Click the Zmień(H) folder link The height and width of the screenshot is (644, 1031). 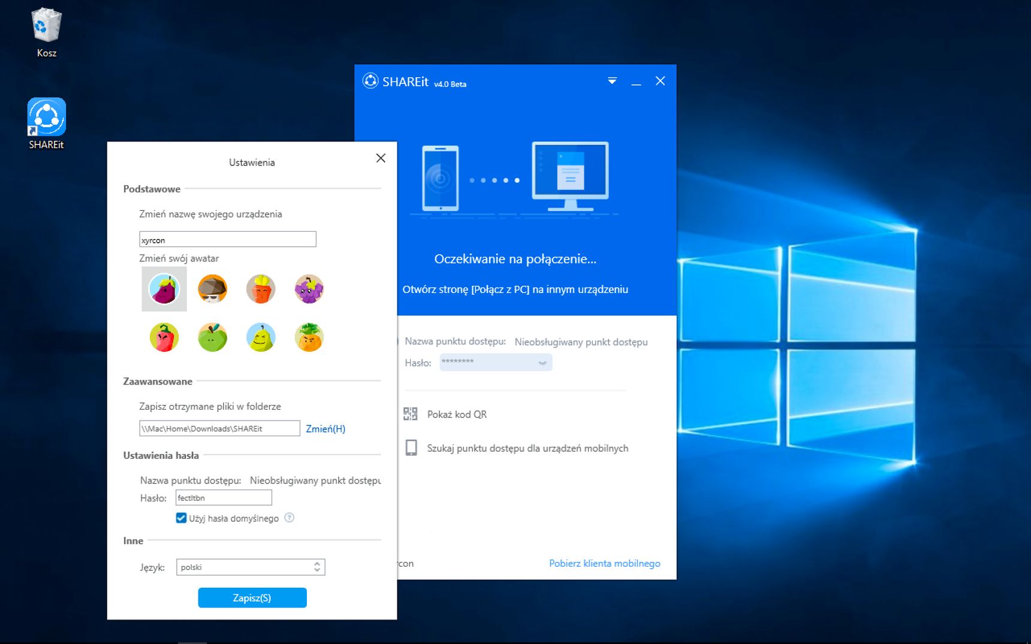[x=325, y=428]
